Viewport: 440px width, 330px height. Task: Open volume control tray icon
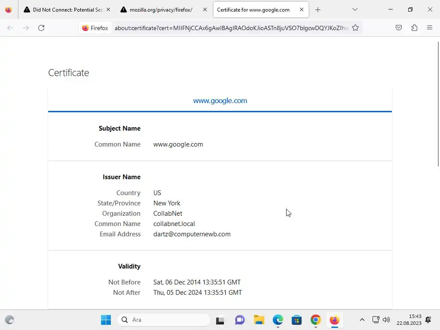coord(386,320)
